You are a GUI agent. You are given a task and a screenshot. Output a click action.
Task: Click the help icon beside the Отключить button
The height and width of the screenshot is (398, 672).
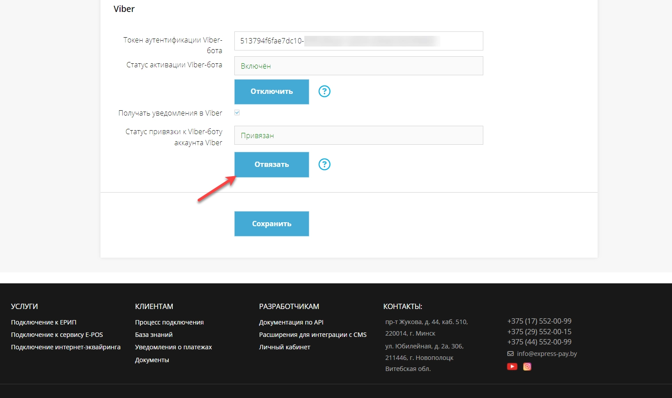pos(325,91)
